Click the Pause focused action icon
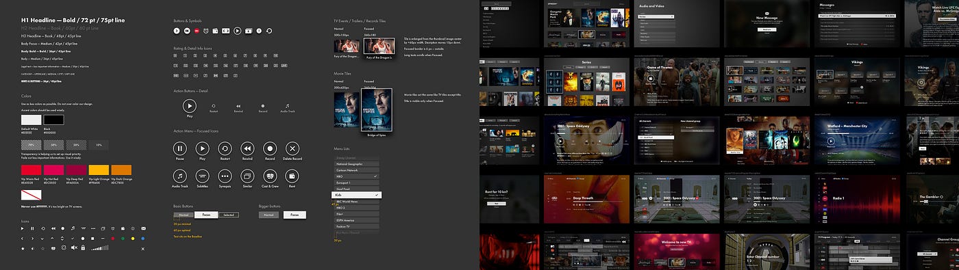The width and height of the screenshot is (959, 270). (179, 148)
